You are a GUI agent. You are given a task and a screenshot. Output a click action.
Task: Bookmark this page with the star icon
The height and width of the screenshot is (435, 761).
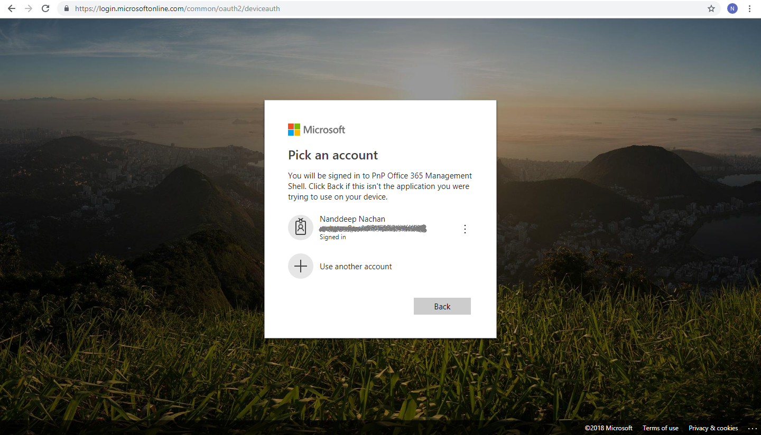coord(711,8)
